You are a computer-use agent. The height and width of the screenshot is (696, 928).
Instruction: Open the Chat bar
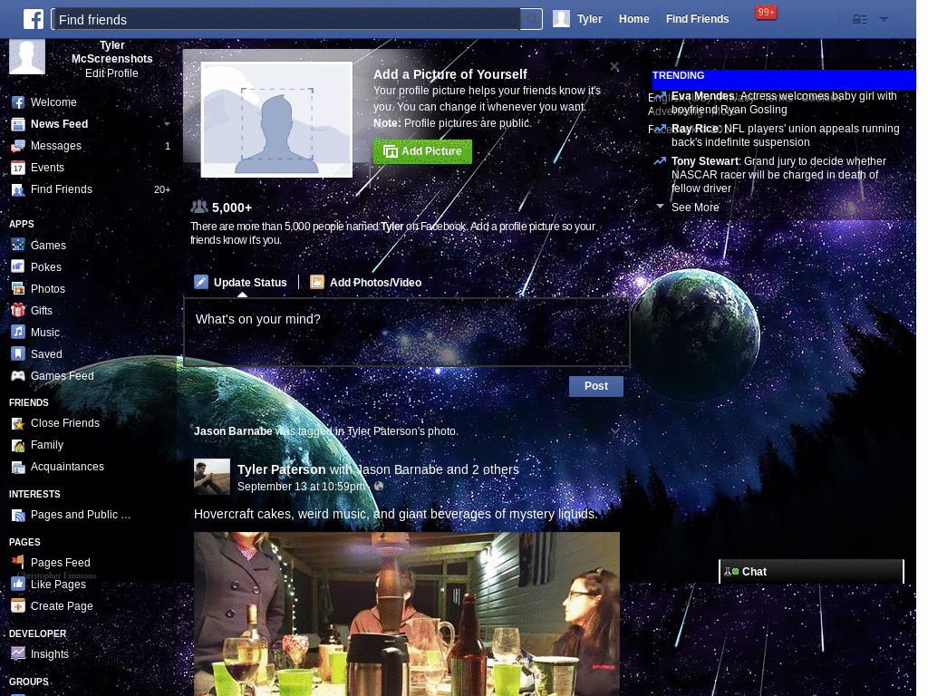[x=811, y=572]
